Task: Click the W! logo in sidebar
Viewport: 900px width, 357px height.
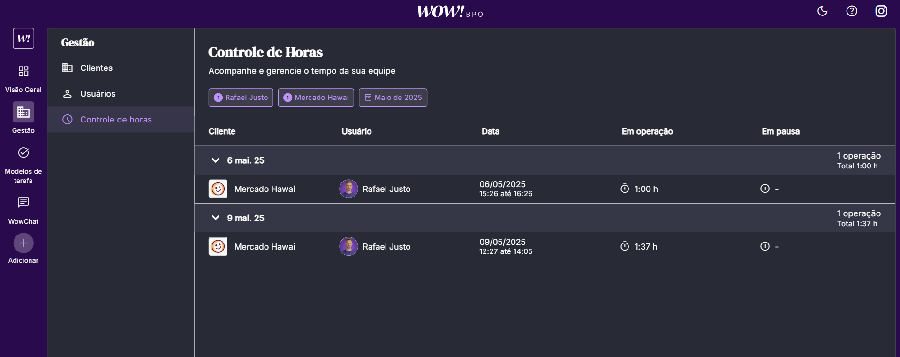Action: 23,38
